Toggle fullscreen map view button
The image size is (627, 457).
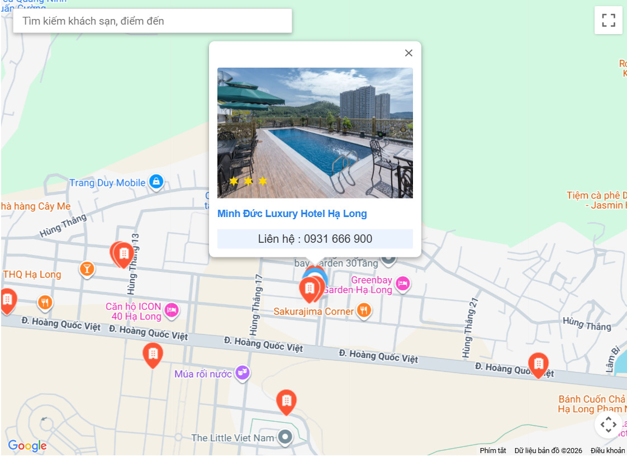pyautogui.click(x=608, y=20)
